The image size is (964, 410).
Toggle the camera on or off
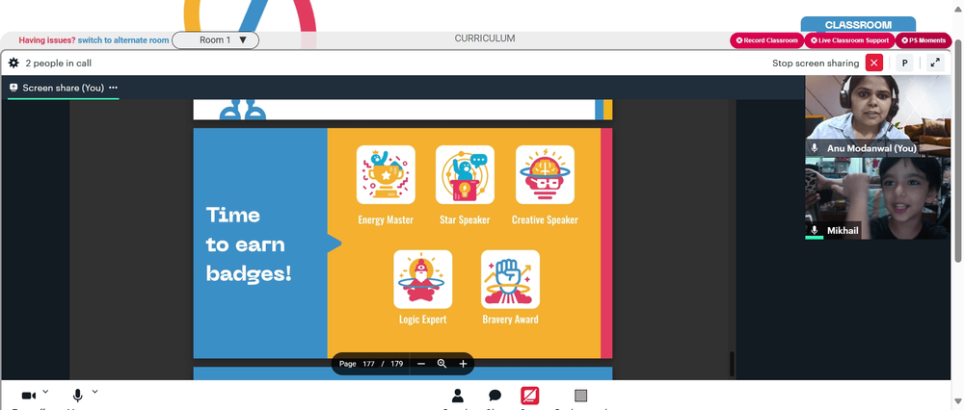(x=28, y=396)
